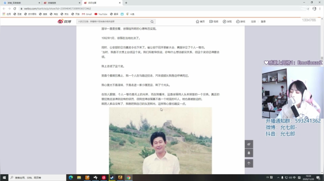
Task: Open Google Chrome from the taskbar
Action: point(129,177)
